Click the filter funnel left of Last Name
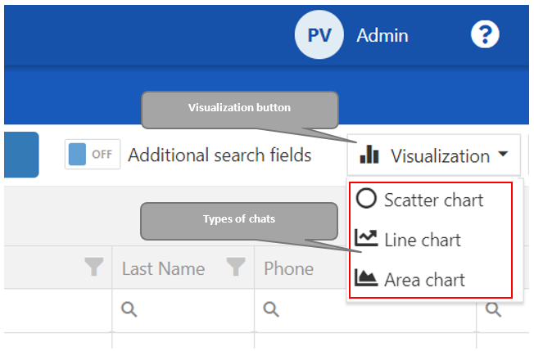534x351 pixels. 94,268
